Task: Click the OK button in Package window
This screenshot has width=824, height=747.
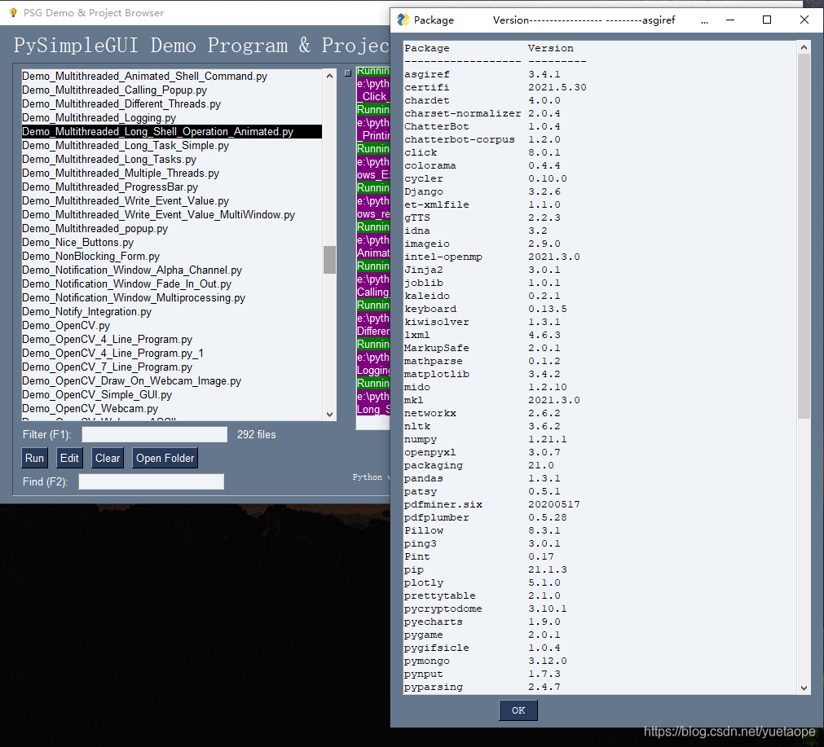Action: tap(518, 710)
